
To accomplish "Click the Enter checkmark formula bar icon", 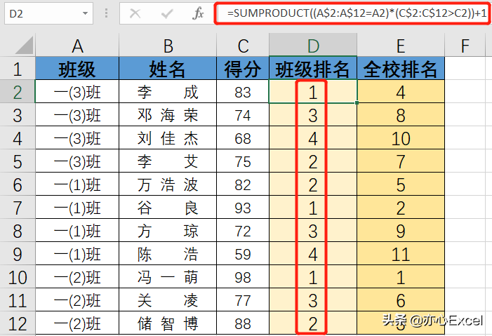I will (166, 13).
